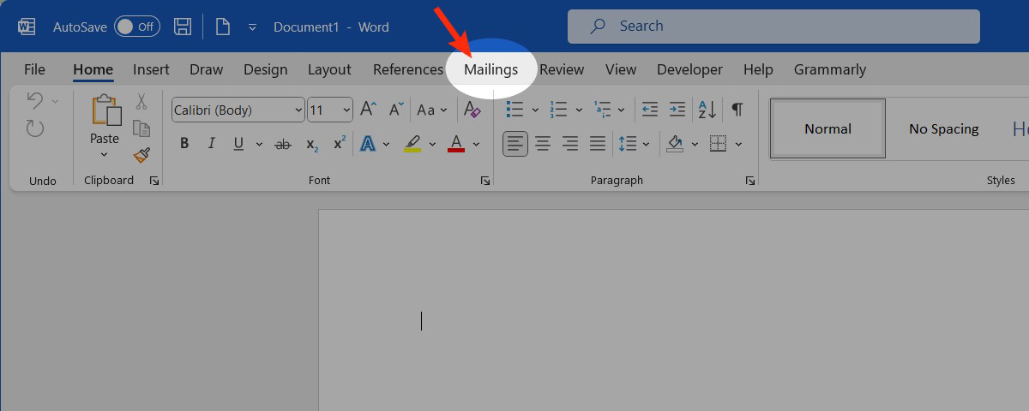Click Line and Paragraph Spacing icon

tap(628, 144)
